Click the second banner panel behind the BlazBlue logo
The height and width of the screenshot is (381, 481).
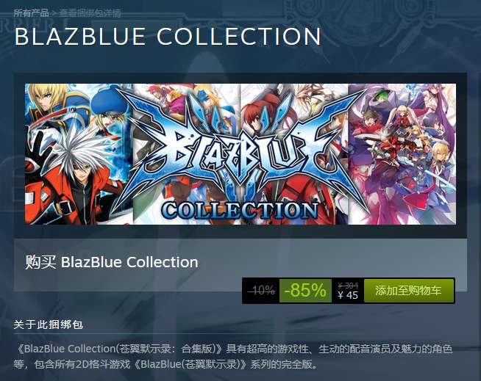(x=187, y=154)
